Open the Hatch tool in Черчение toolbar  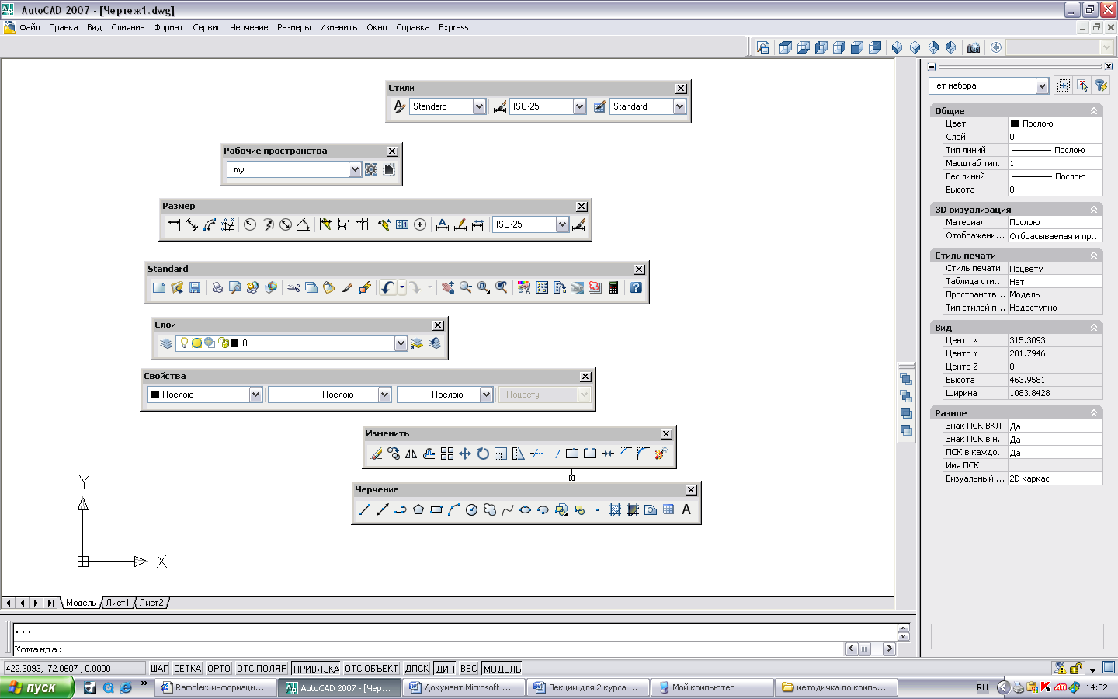tap(615, 510)
